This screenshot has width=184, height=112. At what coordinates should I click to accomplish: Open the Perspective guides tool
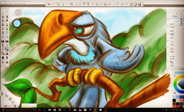pyautogui.click(x=105, y=4)
